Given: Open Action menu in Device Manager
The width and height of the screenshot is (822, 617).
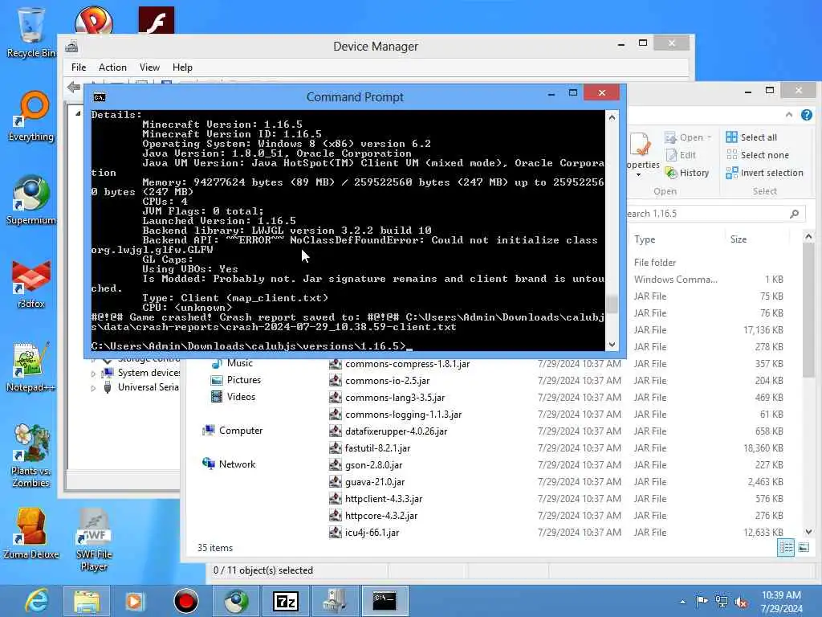Looking at the screenshot, I should point(112,67).
